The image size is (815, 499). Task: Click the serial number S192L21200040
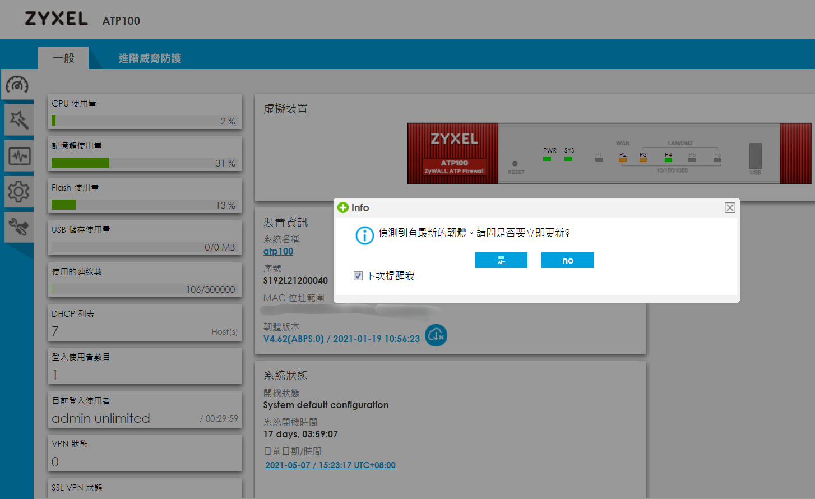tap(295, 280)
